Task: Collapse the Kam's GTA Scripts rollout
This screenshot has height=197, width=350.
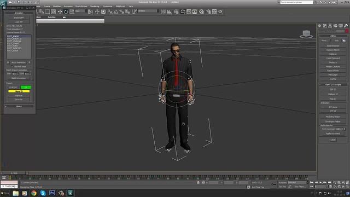Action: (x=333, y=85)
